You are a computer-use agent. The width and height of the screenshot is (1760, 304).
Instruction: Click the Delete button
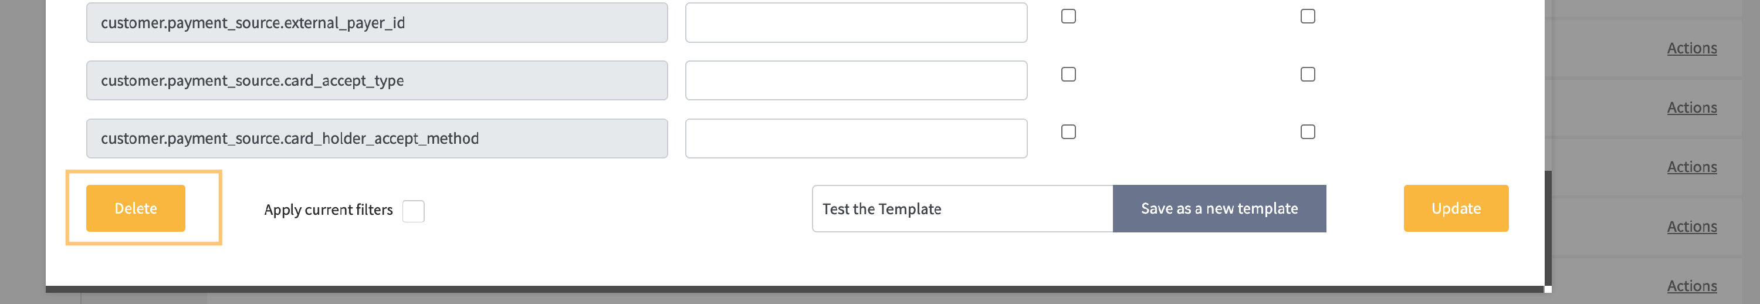pos(136,208)
